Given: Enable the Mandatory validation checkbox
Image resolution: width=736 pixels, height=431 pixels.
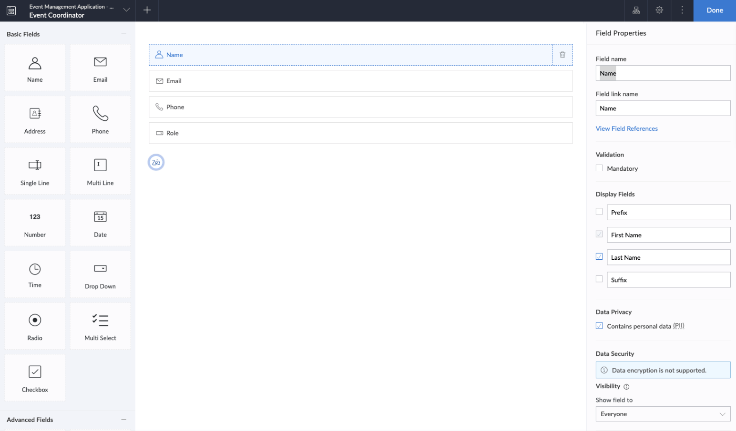Looking at the screenshot, I should click(x=599, y=167).
